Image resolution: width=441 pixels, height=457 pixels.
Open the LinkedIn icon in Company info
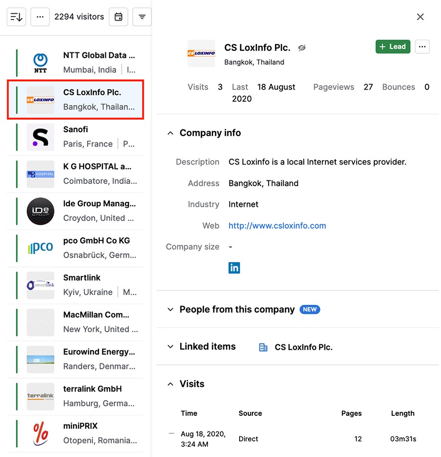pyautogui.click(x=234, y=267)
